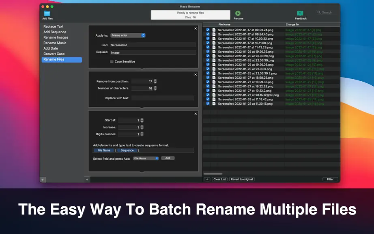Enable the Case Sensitive checkbox
This screenshot has height=234, width=374.
(112, 61)
